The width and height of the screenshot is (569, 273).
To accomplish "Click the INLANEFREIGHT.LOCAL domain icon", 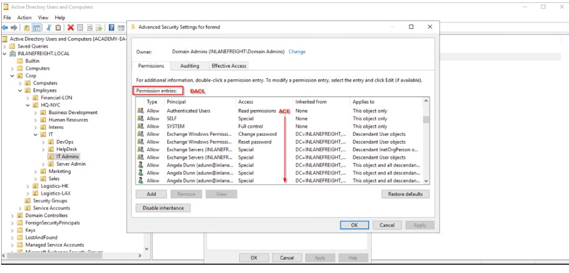I will coord(12,54).
